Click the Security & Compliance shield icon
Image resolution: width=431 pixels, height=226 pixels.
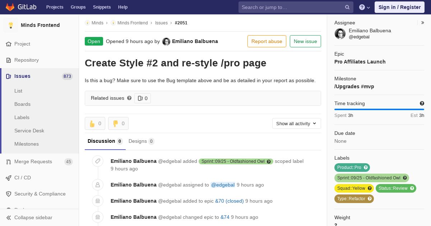coord(9,194)
